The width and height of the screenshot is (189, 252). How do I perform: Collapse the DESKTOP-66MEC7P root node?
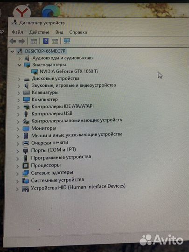point(12,51)
